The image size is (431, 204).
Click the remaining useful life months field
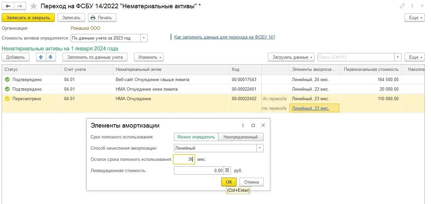point(184,159)
